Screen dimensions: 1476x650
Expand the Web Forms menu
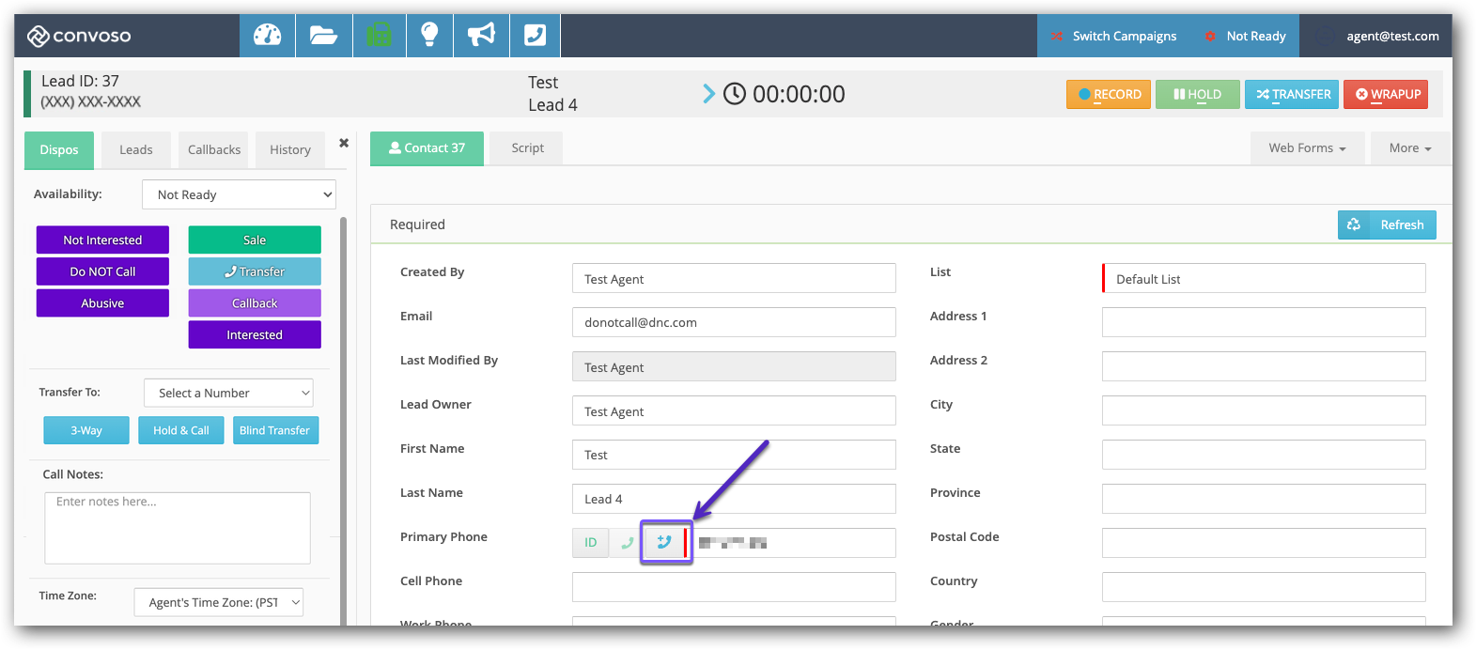tap(1306, 148)
